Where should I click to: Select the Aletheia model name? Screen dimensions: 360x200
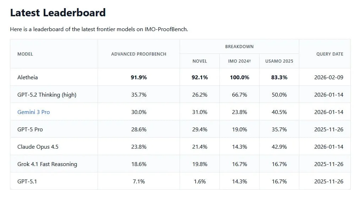(27, 77)
